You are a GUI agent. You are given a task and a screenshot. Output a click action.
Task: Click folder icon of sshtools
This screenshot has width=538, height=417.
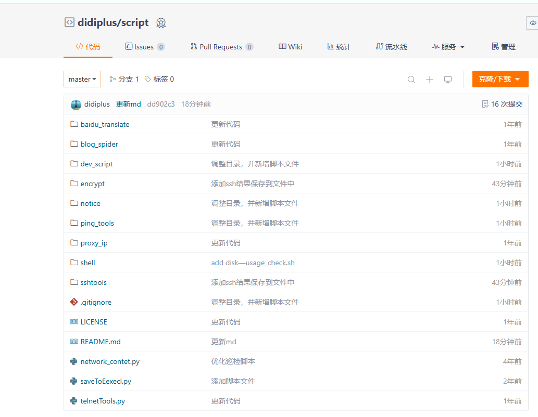point(74,282)
